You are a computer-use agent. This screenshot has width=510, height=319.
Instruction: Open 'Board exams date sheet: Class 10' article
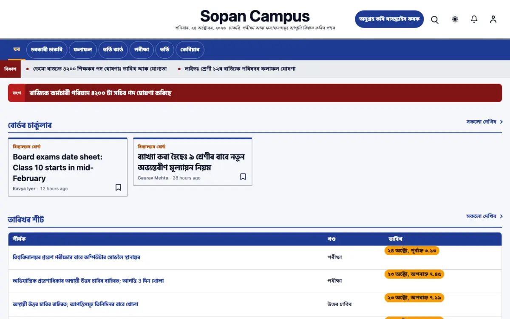click(x=58, y=168)
